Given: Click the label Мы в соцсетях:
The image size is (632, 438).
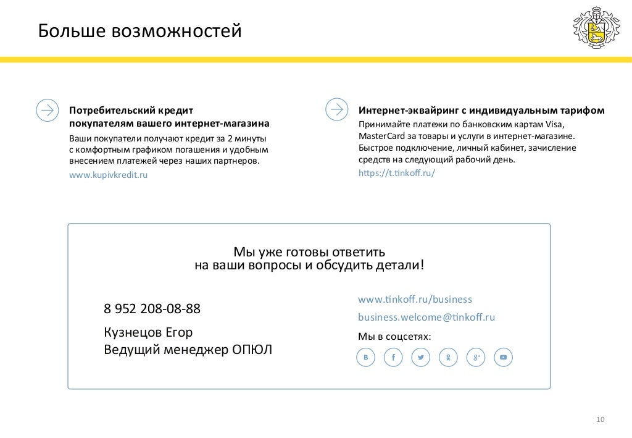Looking at the screenshot, I should (x=394, y=336).
